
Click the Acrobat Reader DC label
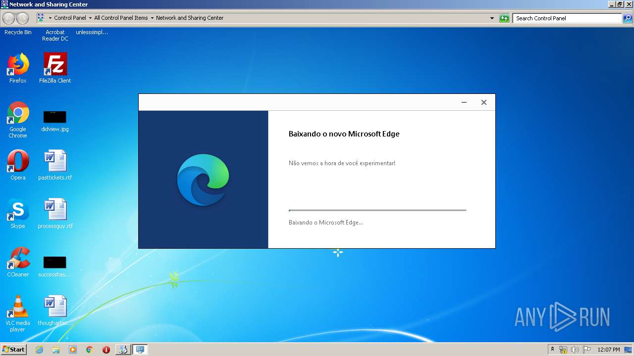pyautogui.click(x=55, y=36)
